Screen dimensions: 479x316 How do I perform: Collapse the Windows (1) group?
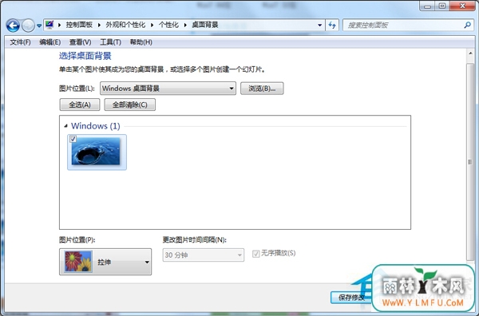pos(65,126)
